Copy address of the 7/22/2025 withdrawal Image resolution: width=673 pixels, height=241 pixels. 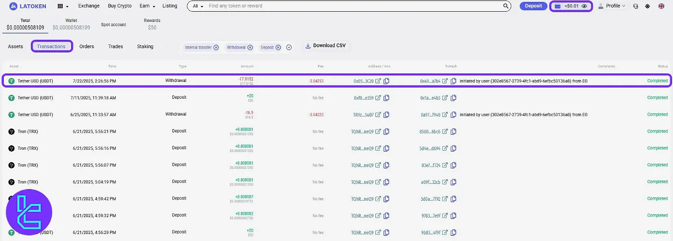(x=387, y=81)
